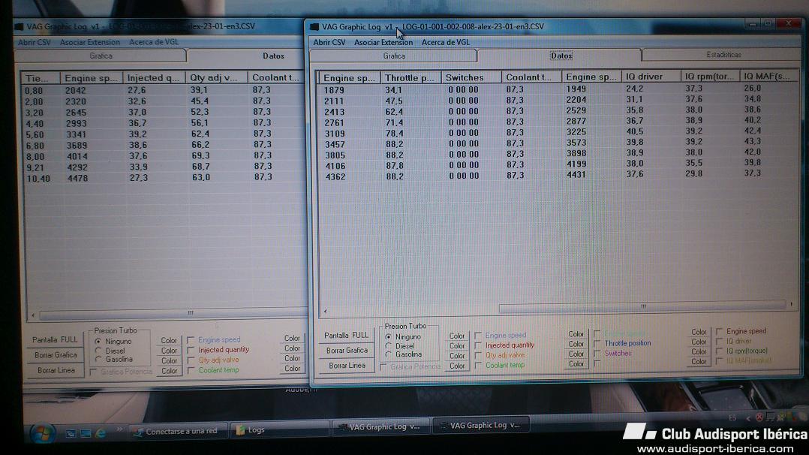Click the horizontal scrollbar thumb in back window
Screen dimensions: 809x455
174,313
